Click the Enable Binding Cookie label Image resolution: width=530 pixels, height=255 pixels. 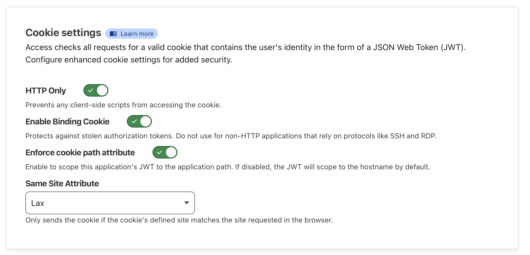click(x=67, y=122)
